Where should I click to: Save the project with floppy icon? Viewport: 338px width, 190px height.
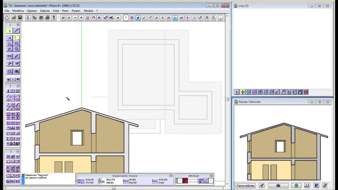20,18
